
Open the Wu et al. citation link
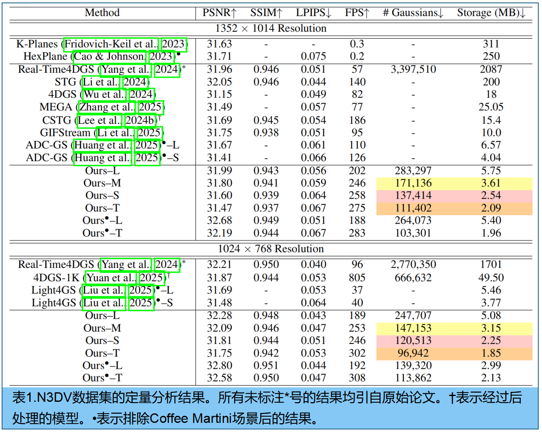pos(105,95)
